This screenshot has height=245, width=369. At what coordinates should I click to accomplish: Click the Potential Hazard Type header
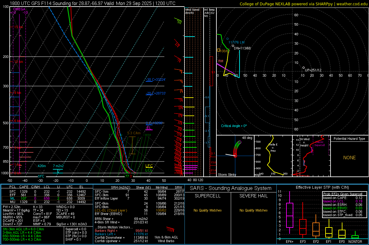[x=349, y=139]
